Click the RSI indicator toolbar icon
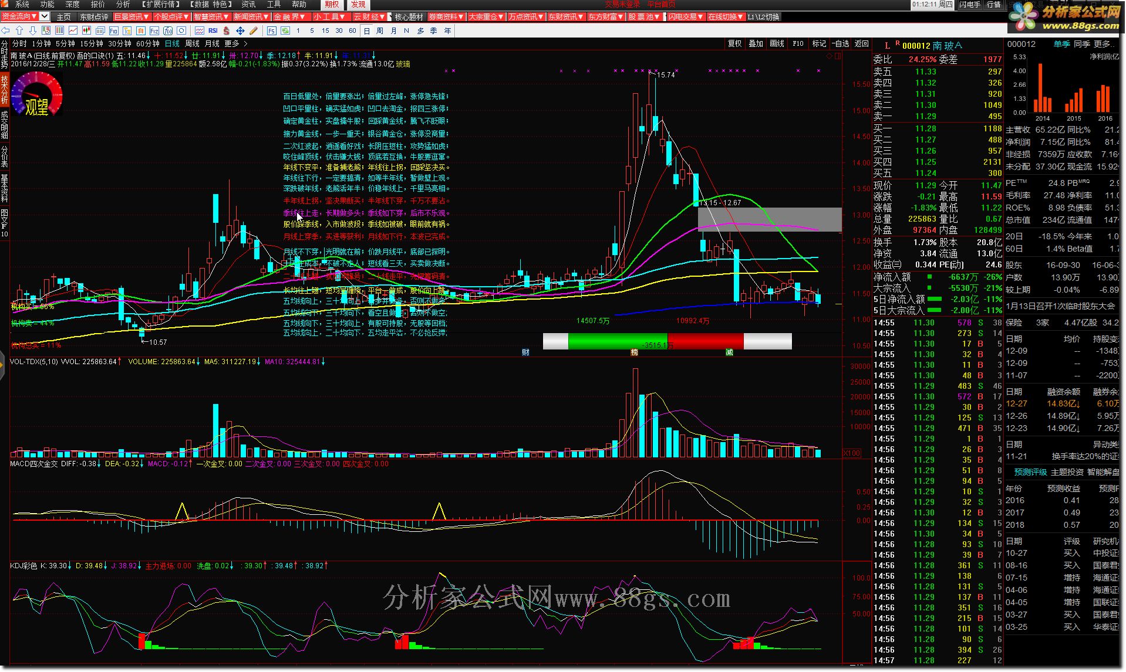 (213, 30)
